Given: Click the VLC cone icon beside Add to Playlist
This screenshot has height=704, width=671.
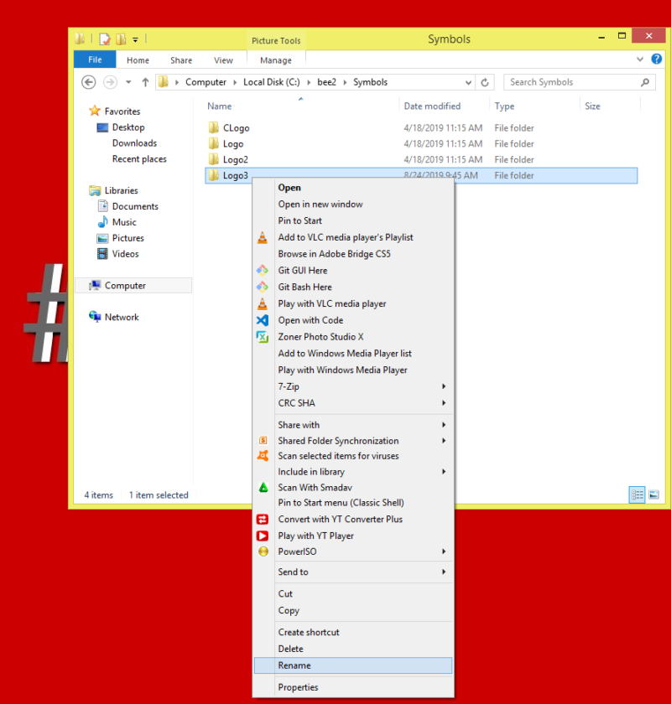Looking at the screenshot, I should click(x=262, y=238).
